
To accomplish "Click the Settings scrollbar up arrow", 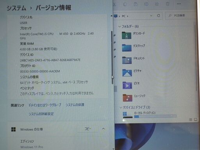I will [112, 16].
